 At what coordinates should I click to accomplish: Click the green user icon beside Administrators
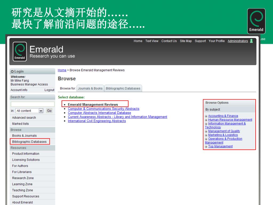251,41
